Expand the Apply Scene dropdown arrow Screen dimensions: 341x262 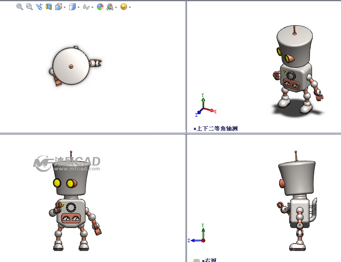(x=116, y=8)
